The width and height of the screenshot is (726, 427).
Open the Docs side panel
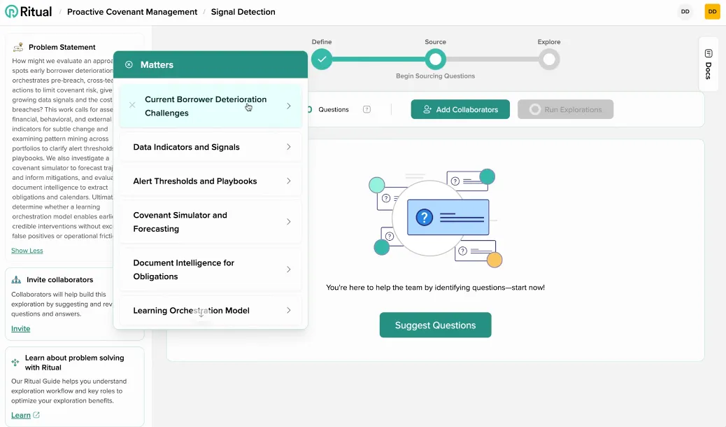pyautogui.click(x=708, y=64)
